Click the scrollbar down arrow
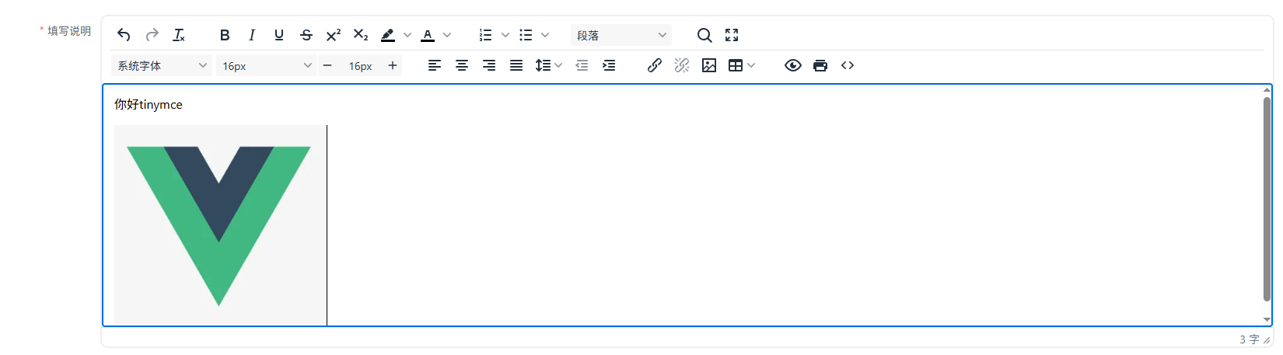 [1267, 319]
